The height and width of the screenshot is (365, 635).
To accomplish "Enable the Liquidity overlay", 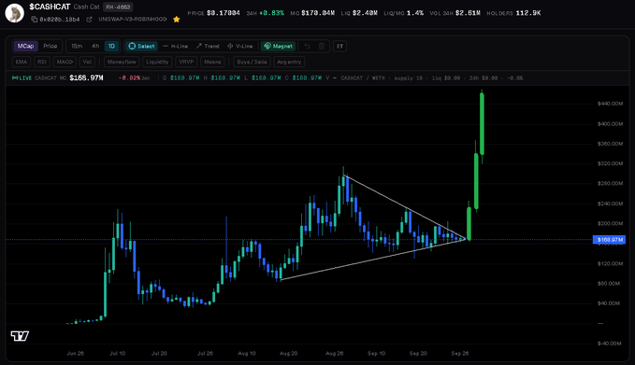I will (157, 62).
